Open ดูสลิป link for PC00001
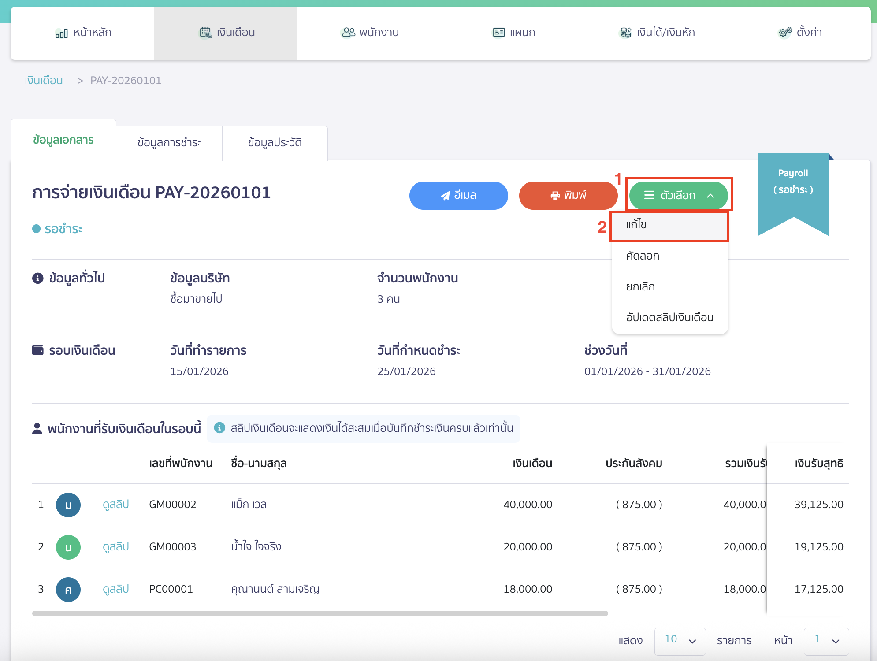The width and height of the screenshot is (877, 661). pos(116,589)
